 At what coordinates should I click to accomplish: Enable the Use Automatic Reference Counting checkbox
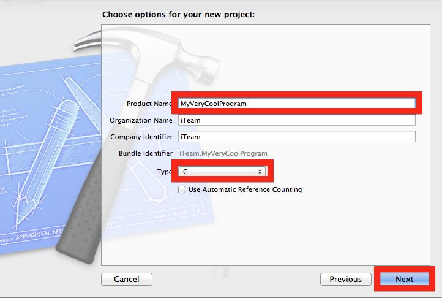tap(182, 189)
